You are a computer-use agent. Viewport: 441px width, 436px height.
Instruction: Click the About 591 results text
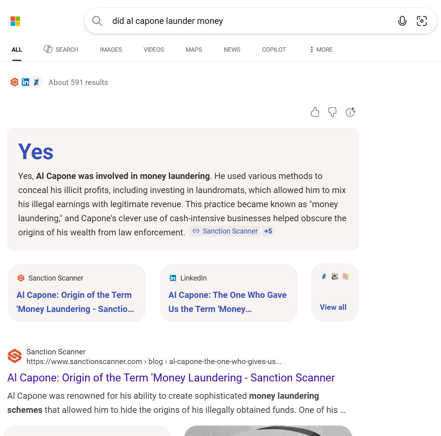click(x=78, y=82)
